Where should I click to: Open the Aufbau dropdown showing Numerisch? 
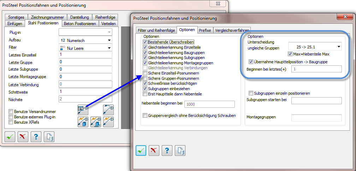[85, 40]
